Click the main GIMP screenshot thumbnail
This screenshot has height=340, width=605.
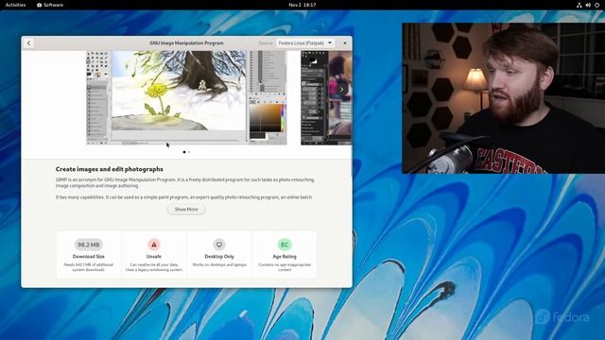pyautogui.click(x=186, y=98)
